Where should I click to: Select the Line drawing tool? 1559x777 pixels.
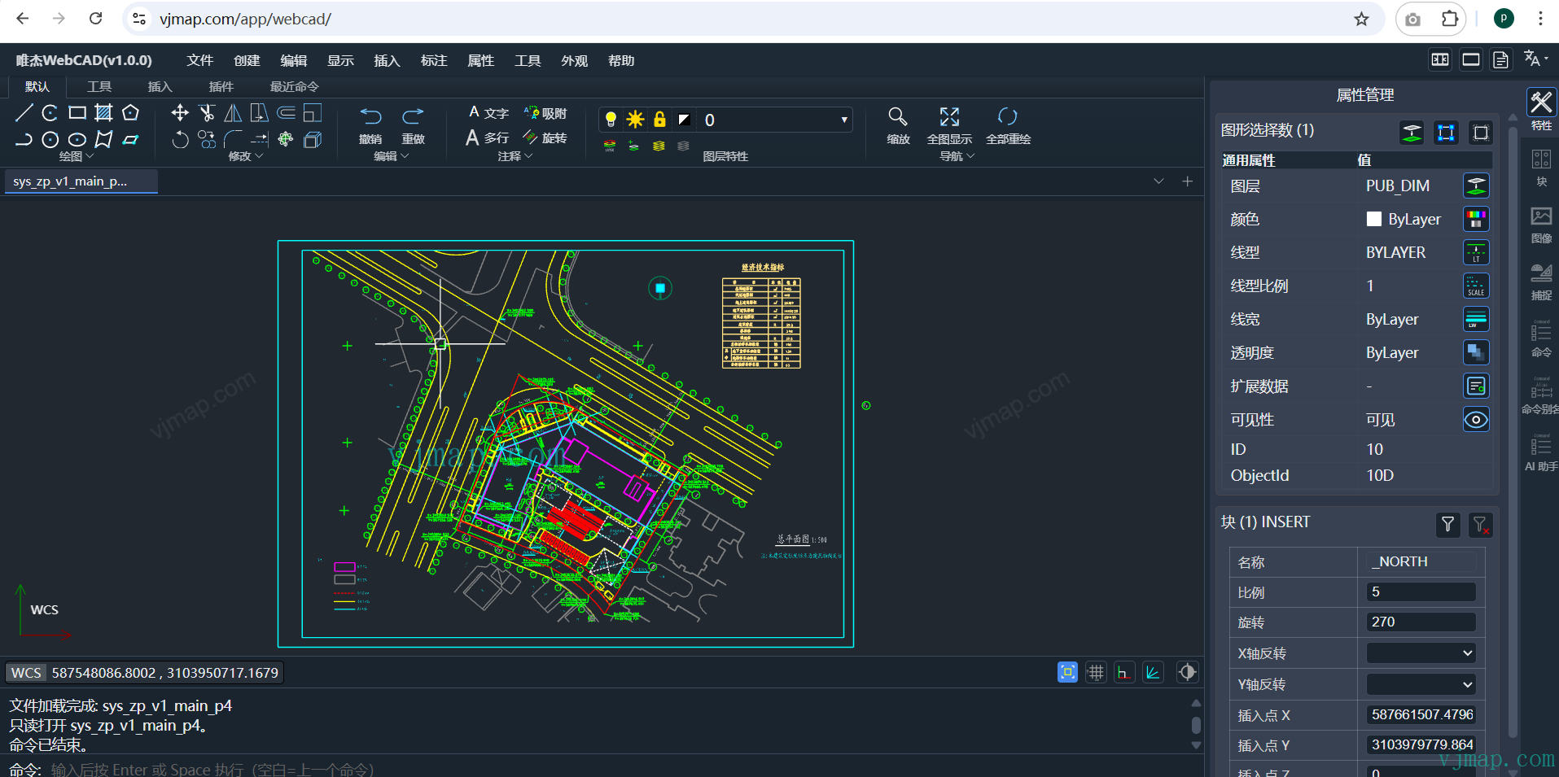point(24,113)
